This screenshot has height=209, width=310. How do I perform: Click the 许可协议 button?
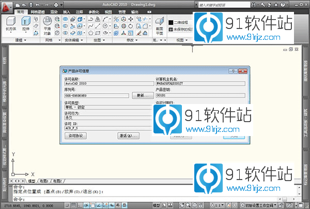(x=75, y=136)
